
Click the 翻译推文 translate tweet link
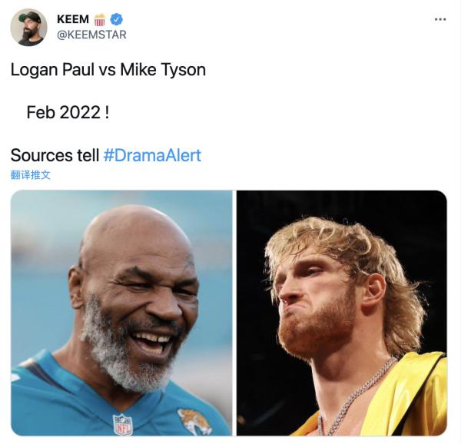[x=31, y=175]
